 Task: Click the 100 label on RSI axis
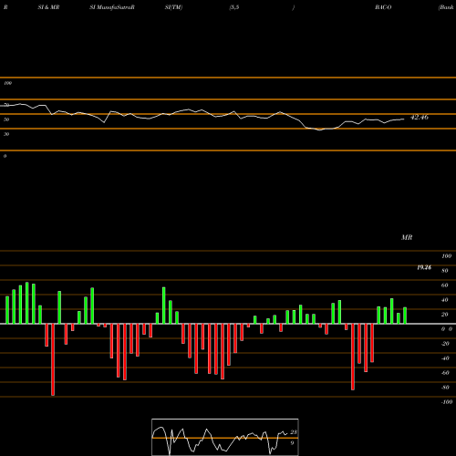tap(7, 83)
